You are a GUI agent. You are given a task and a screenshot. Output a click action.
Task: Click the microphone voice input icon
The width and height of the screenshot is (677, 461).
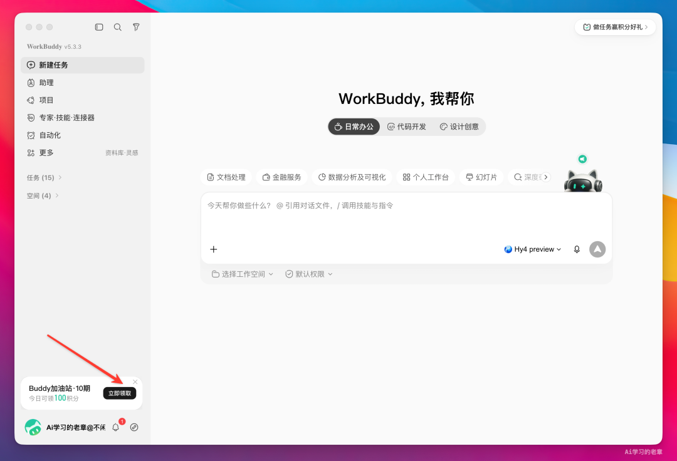pos(577,249)
